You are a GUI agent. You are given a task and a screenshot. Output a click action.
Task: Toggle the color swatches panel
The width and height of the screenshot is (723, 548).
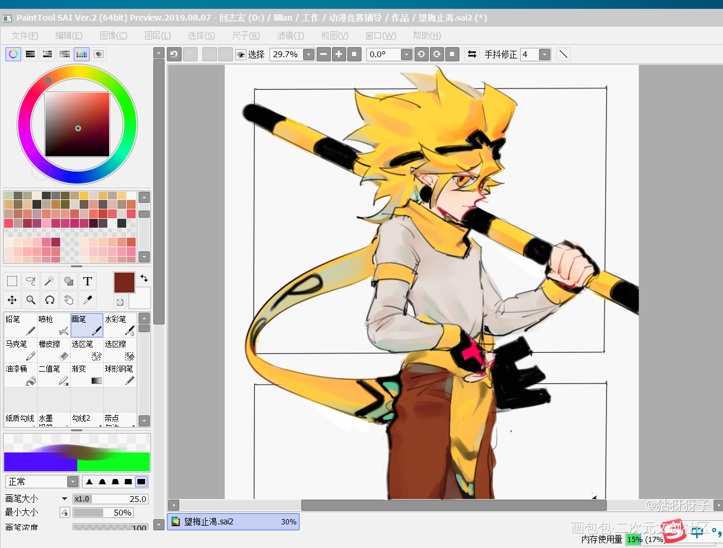(81, 54)
